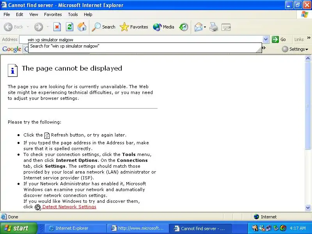Open the Back history dropdown arrow
This screenshot has height=234, width=312.
click(x=28, y=27)
